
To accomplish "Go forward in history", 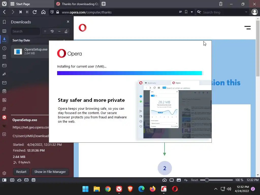I will (x=13, y=12).
